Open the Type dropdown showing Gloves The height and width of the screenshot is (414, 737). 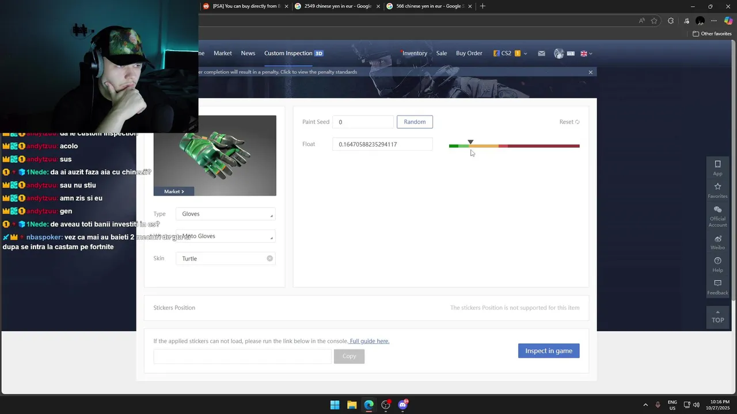pos(225,214)
